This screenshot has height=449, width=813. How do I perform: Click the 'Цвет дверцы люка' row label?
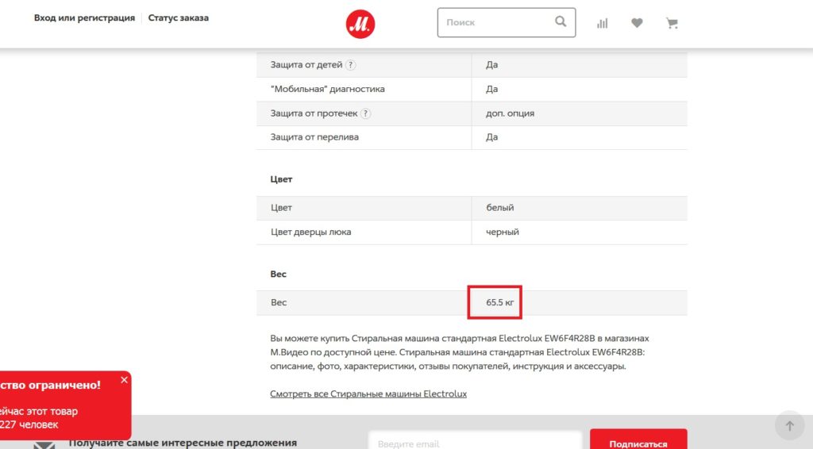coord(310,232)
